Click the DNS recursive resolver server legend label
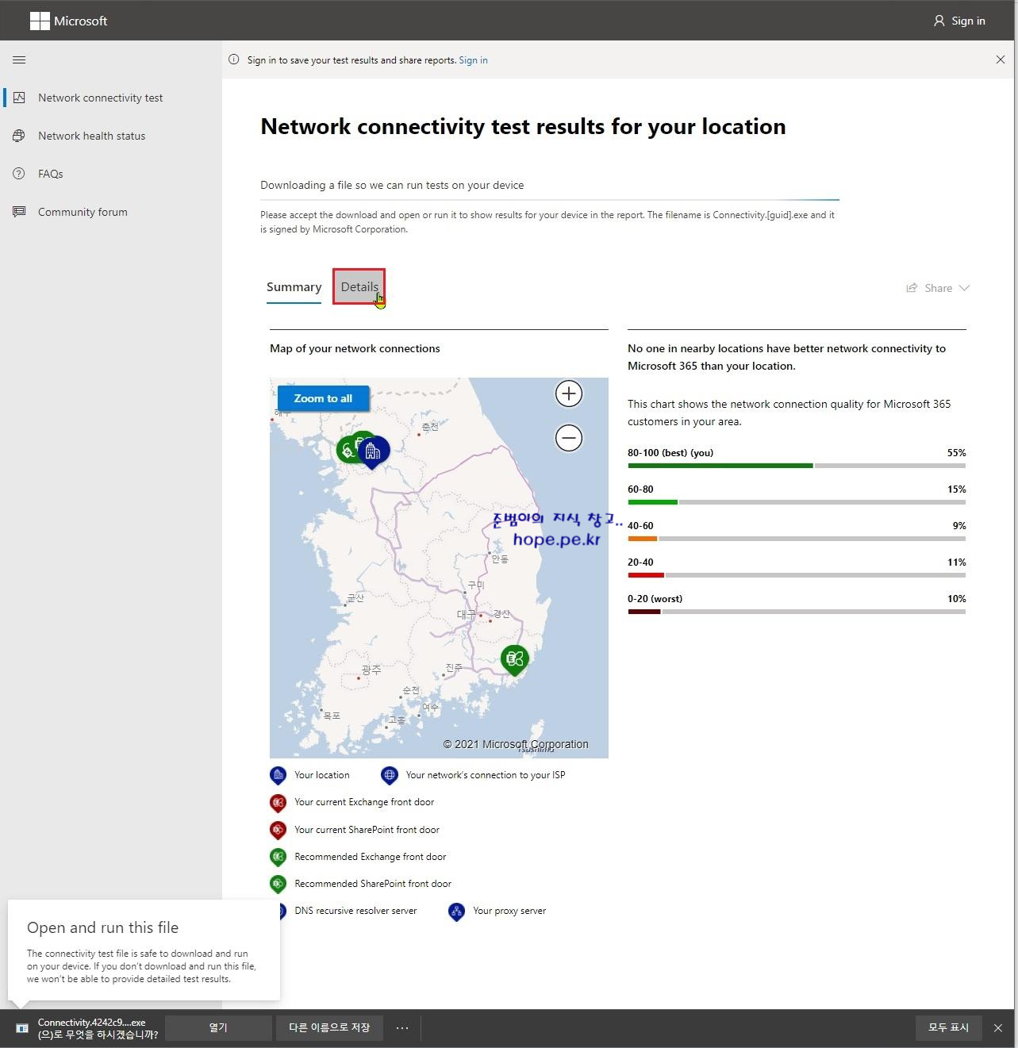Image resolution: width=1018 pixels, height=1048 pixels. [x=355, y=911]
